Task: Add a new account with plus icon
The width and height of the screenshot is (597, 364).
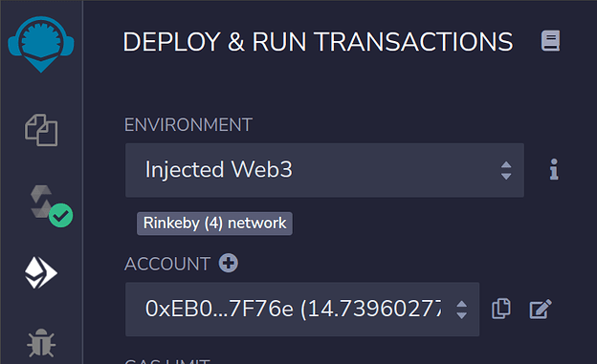Action: 229,263
